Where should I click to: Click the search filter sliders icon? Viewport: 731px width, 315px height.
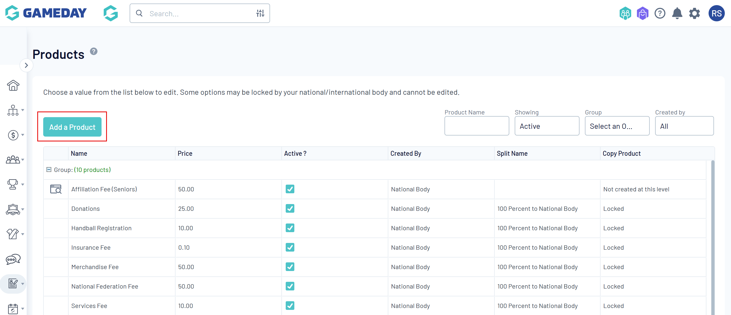pyautogui.click(x=260, y=13)
